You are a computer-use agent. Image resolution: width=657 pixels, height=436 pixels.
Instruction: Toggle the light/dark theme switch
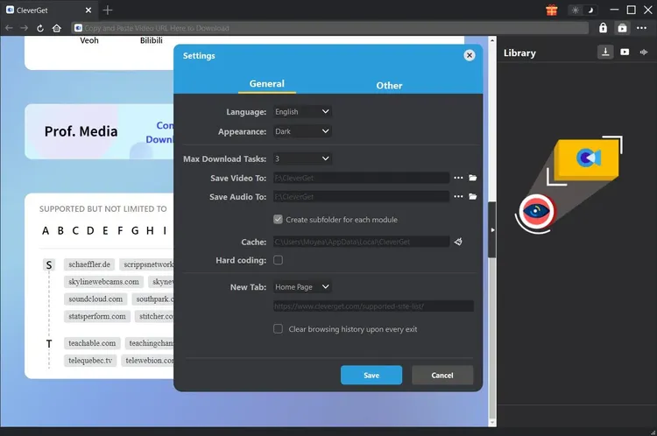pyautogui.click(x=581, y=11)
